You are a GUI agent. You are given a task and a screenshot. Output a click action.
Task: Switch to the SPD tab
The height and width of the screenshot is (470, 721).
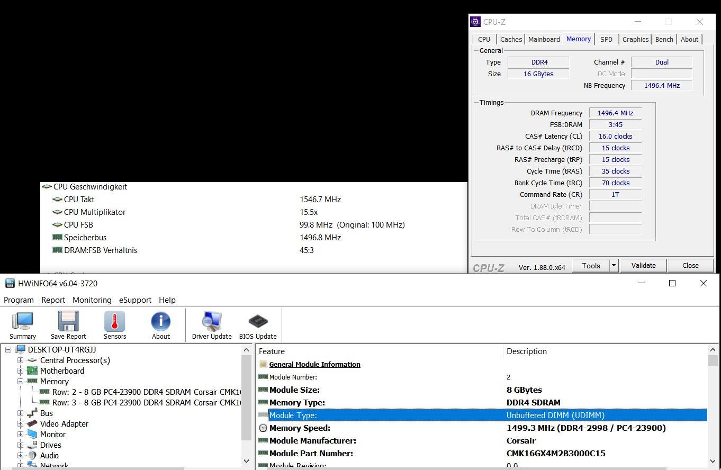(606, 39)
